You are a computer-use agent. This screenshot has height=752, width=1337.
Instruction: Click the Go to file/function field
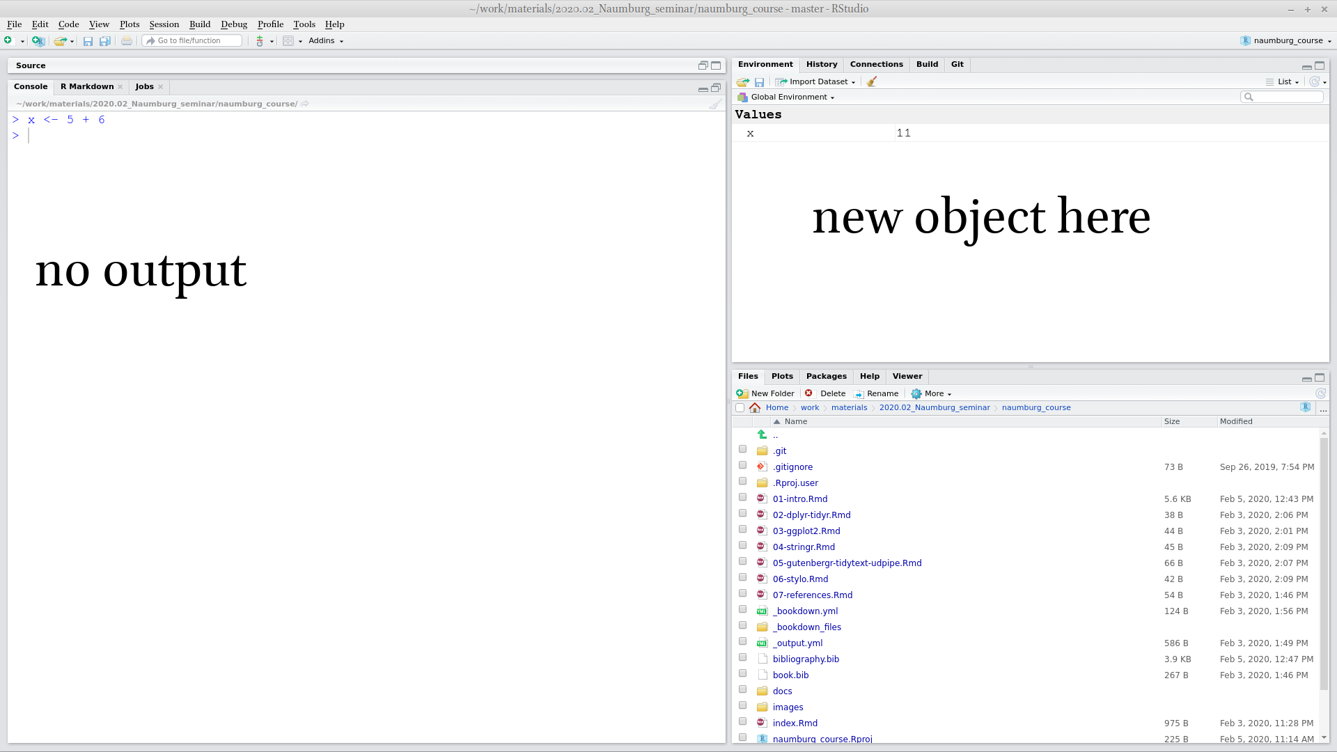(x=192, y=41)
